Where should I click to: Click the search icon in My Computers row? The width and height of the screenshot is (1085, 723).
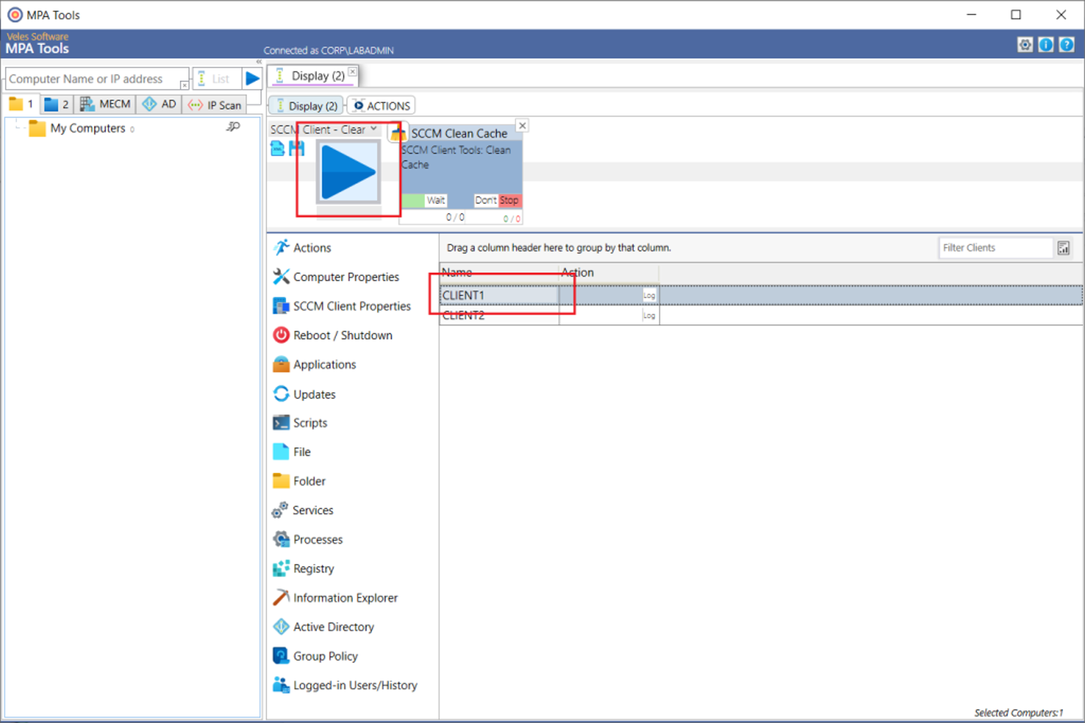233,126
